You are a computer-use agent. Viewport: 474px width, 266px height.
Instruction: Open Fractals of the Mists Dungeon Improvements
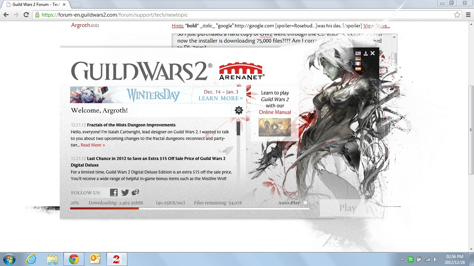131,125
